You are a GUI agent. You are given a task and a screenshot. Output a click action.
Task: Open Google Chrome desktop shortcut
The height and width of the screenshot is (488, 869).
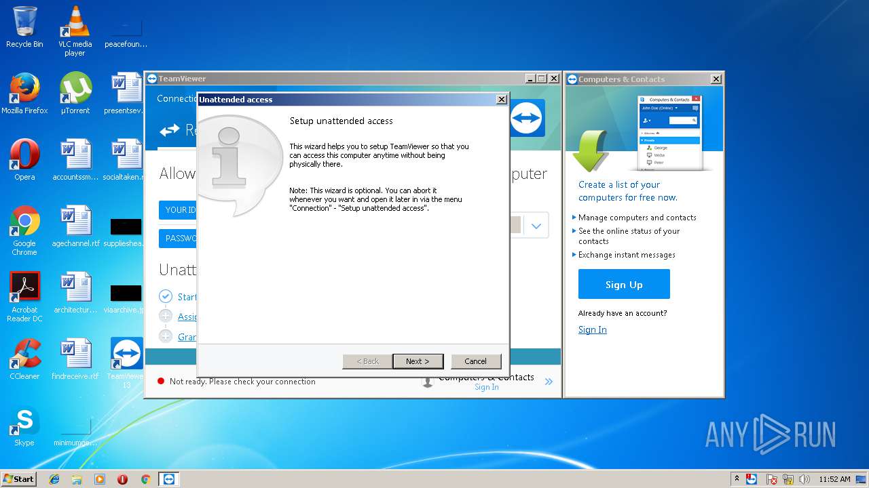pyautogui.click(x=24, y=231)
